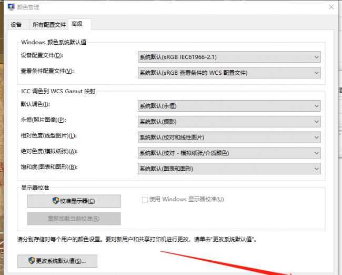This screenshot has height=275, width=342.
Task: Click the Color Management window icon
Action: point(11,7)
